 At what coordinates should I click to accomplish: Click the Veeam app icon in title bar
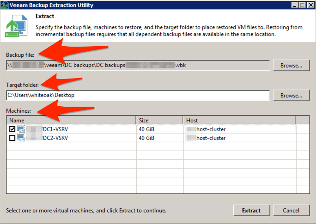pos(5,5)
